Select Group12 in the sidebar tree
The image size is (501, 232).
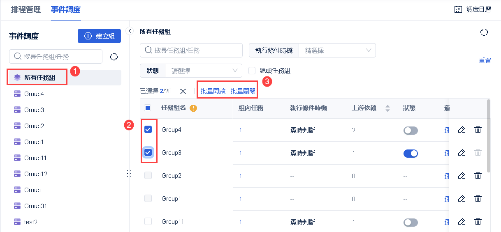click(x=36, y=174)
